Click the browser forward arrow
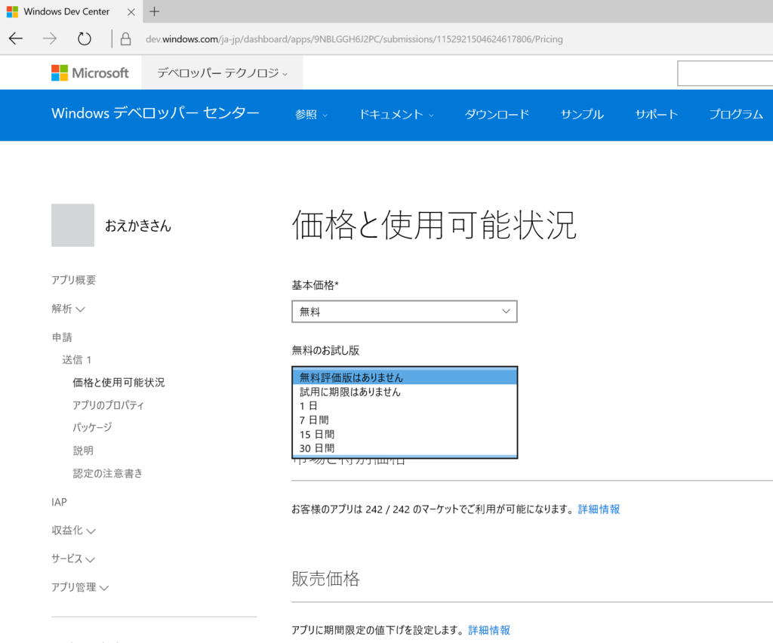 coord(50,38)
